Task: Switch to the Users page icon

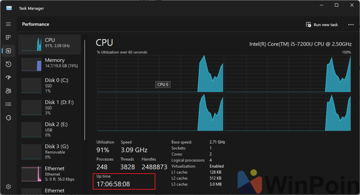Action: [x=8, y=91]
